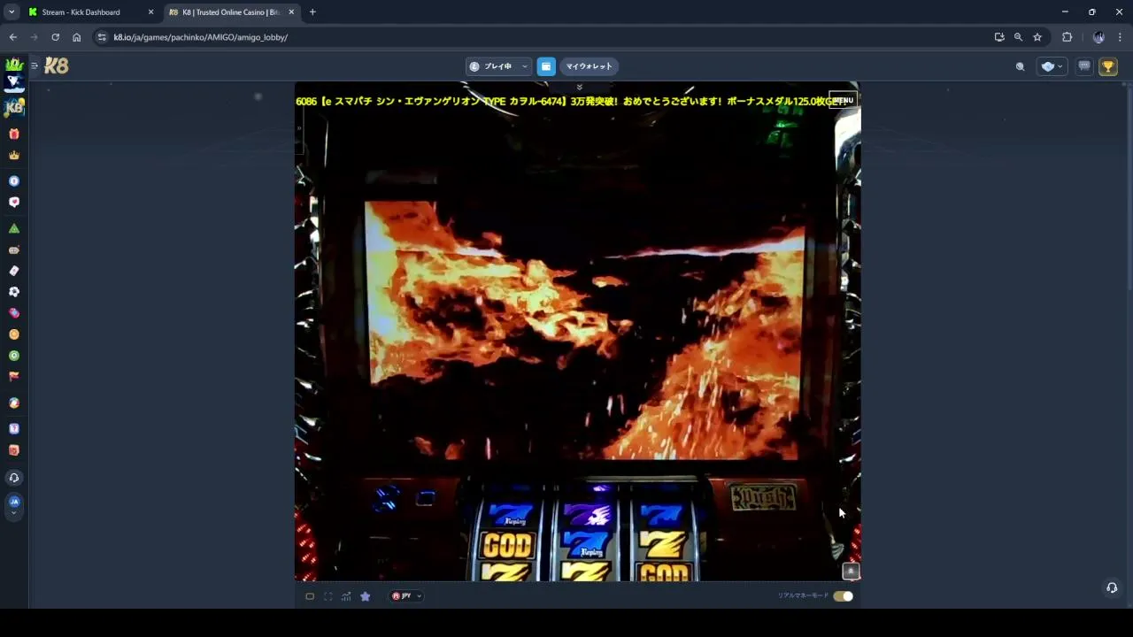Open the playing card icon in sidebar

13,271
